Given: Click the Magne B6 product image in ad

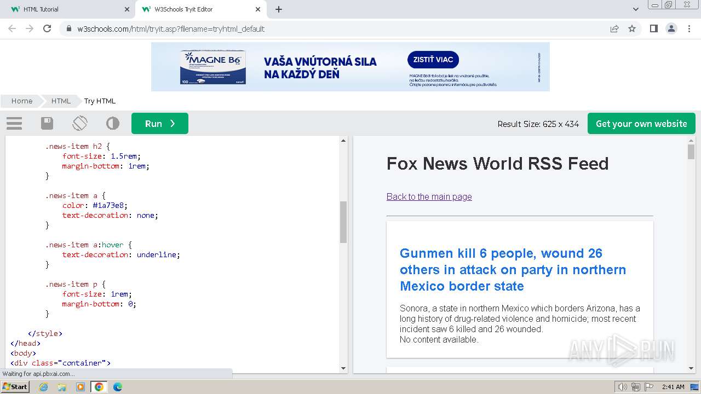Looking at the screenshot, I should (x=213, y=67).
